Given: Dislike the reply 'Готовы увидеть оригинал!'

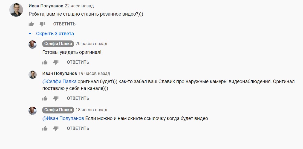Looking at the screenshot, I should [x=56, y=62].
